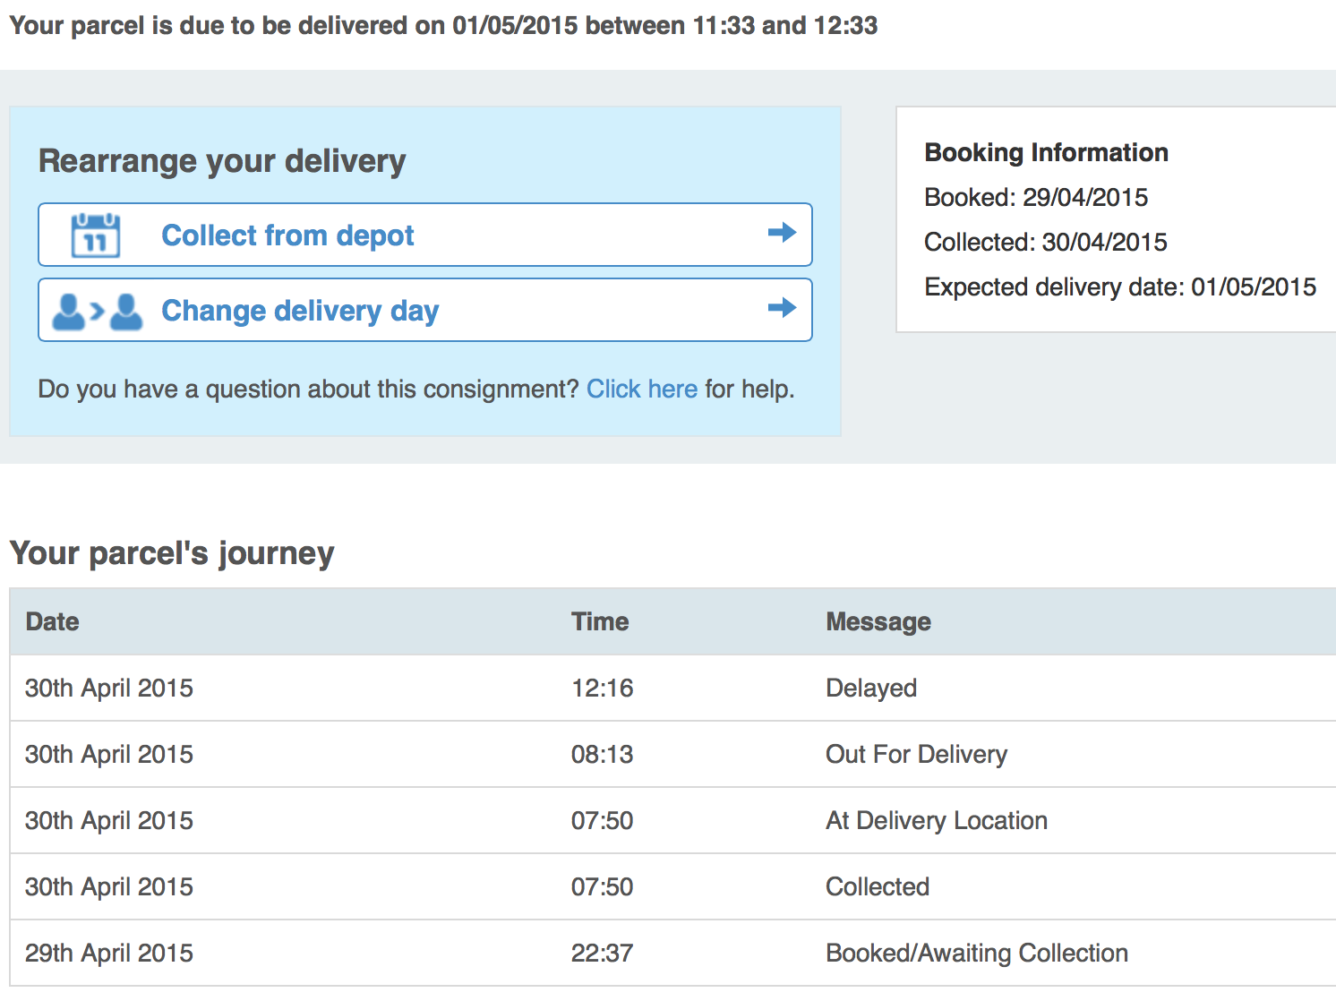Click the Collected journey entry
1336x1001 pixels.
click(878, 886)
